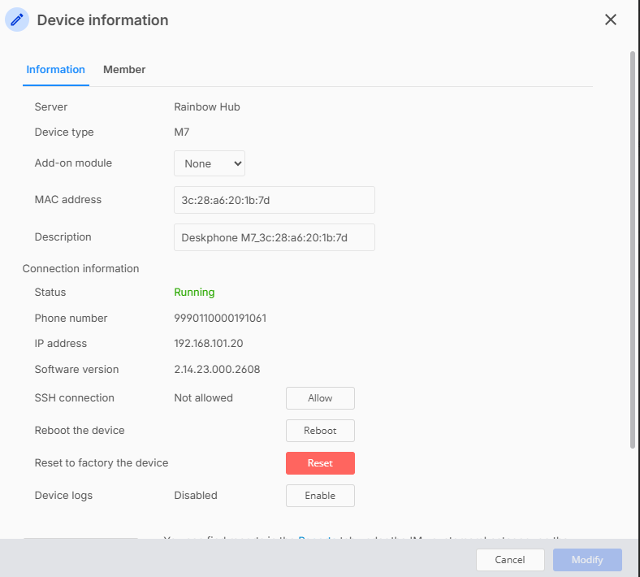Click the green Running status text

(194, 293)
